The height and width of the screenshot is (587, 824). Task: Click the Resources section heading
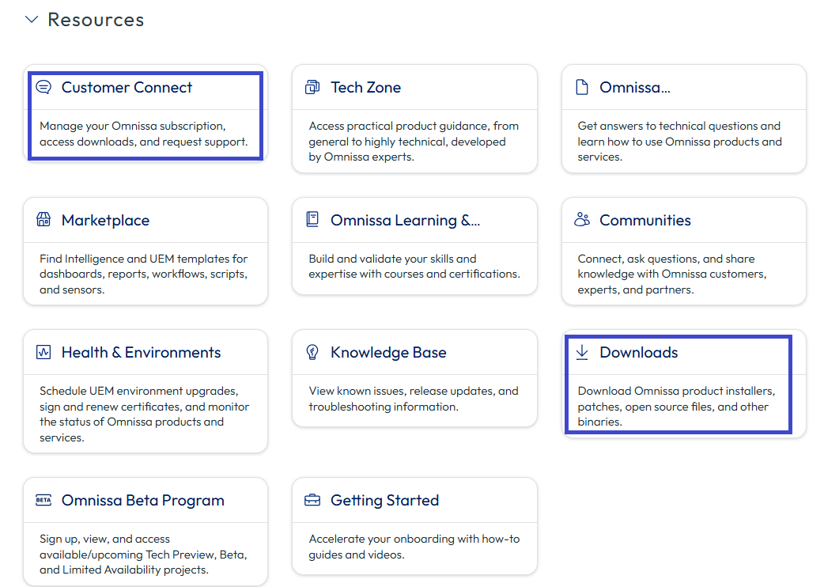tap(96, 20)
